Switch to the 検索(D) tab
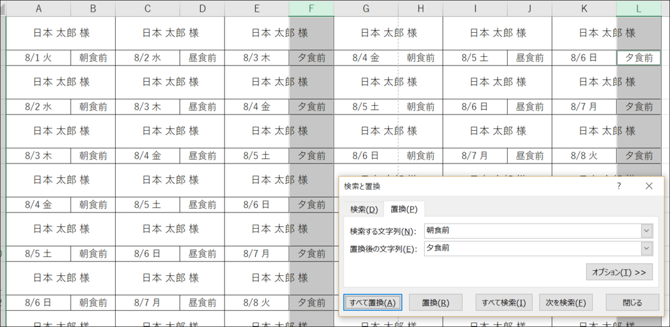 click(364, 209)
